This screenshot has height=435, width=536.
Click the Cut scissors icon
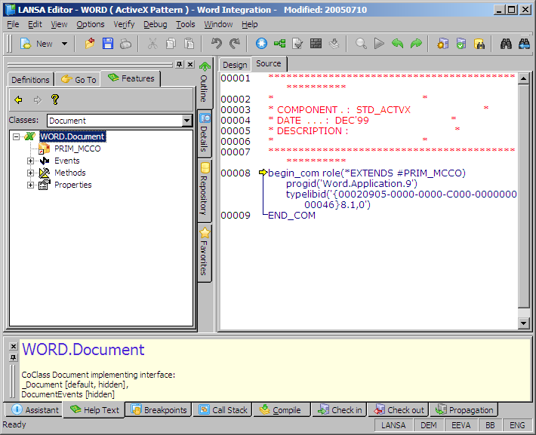pyautogui.click(x=152, y=44)
